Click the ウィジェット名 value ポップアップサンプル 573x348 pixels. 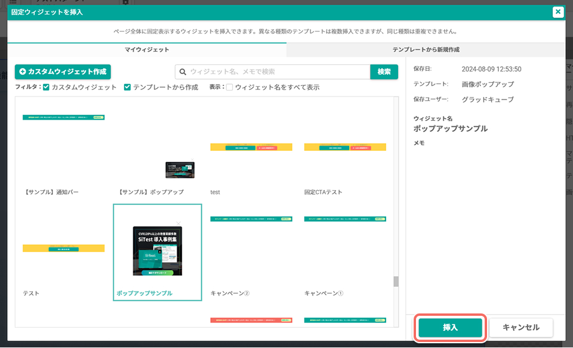450,128
